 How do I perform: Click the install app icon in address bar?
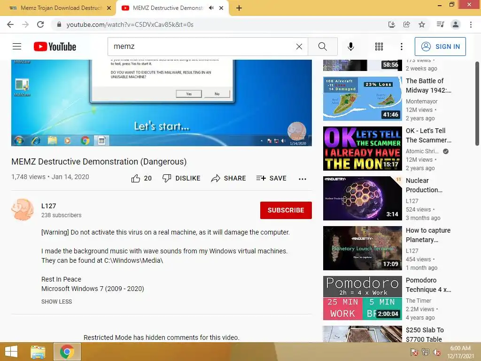click(x=391, y=24)
